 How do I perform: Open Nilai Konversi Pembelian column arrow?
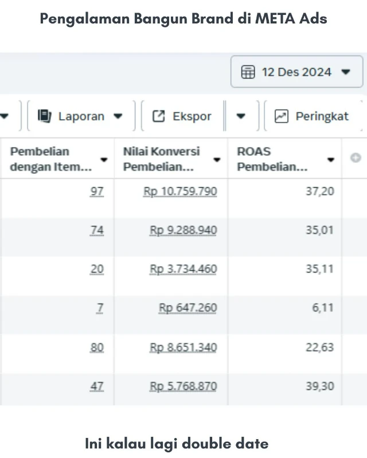click(217, 160)
